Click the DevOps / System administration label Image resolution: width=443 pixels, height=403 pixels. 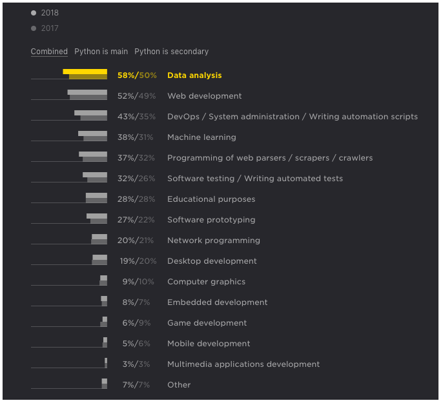click(x=293, y=117)
